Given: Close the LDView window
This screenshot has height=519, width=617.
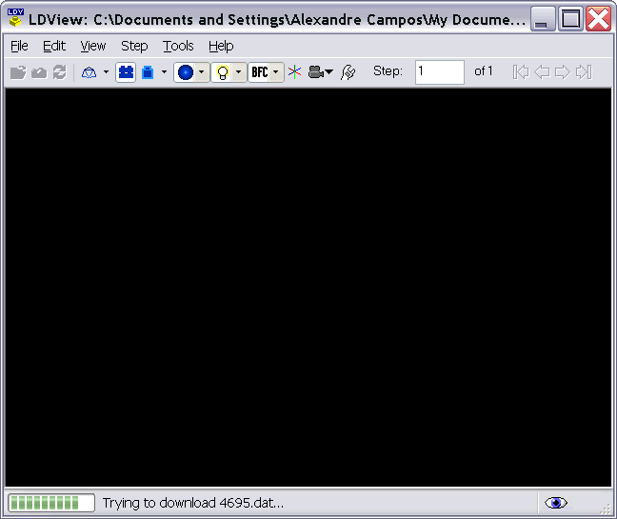Looking at the screenshot, I should [598, 18].
